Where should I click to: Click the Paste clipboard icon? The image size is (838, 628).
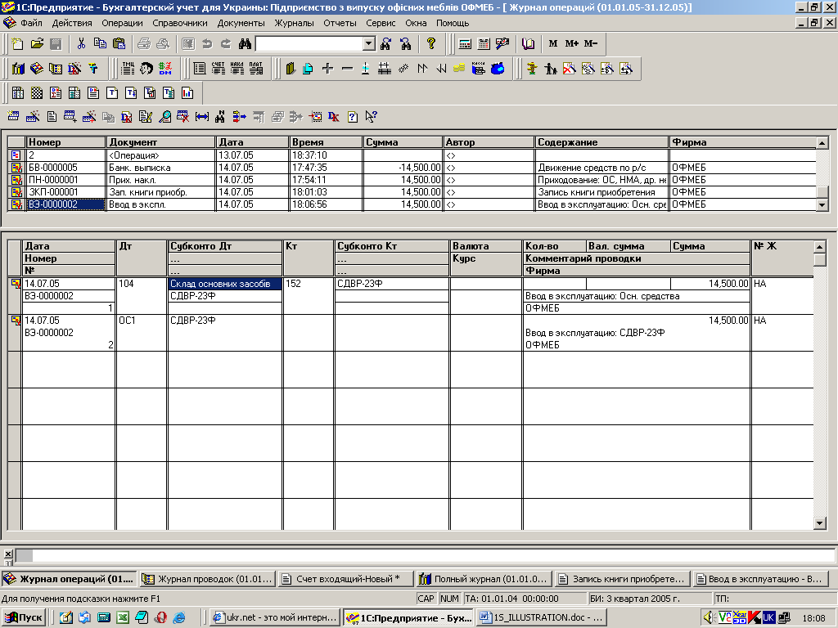(x=119, y=44)
